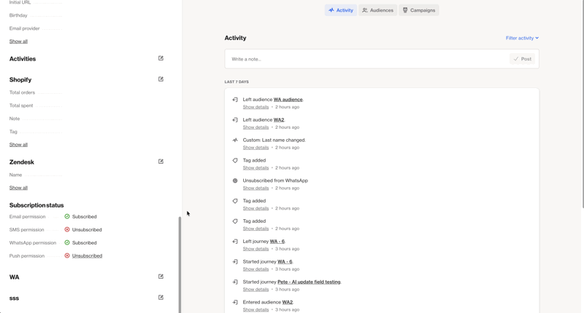Screen dimensions: 584x313
Task: Toggle the Push permission Unsubscribed status
Action: tap(87, 256)
